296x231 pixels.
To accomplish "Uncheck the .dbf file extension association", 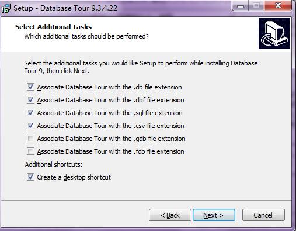I will click(30, 100).
